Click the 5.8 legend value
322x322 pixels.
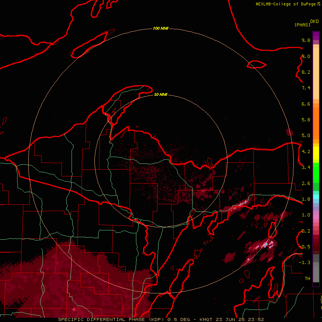tap(306, 120)
